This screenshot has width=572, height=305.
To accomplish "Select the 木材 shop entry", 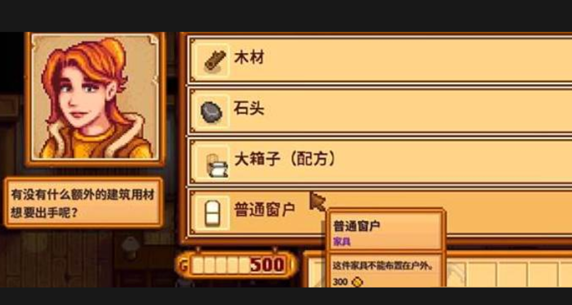I will click(380, 60).
